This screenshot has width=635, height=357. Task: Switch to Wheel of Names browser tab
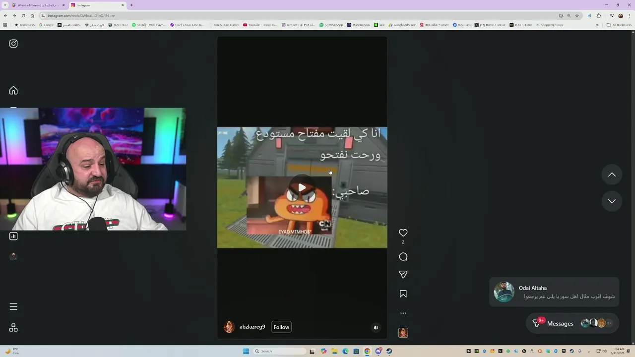(x=38, y=5)
